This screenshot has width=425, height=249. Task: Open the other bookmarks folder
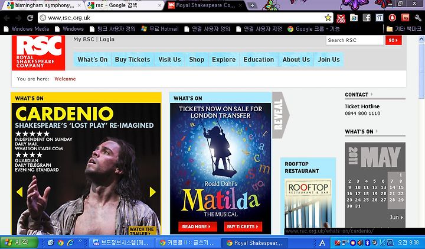click(x=404, y=29)
